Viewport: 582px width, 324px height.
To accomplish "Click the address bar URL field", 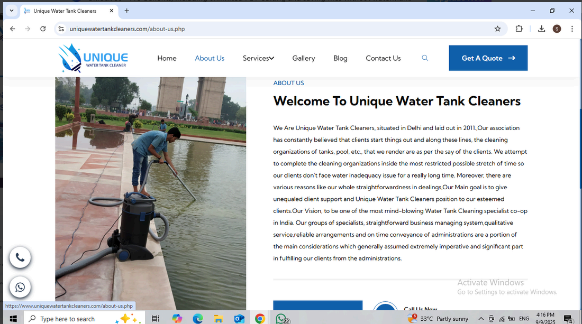I will coord(265,29).
